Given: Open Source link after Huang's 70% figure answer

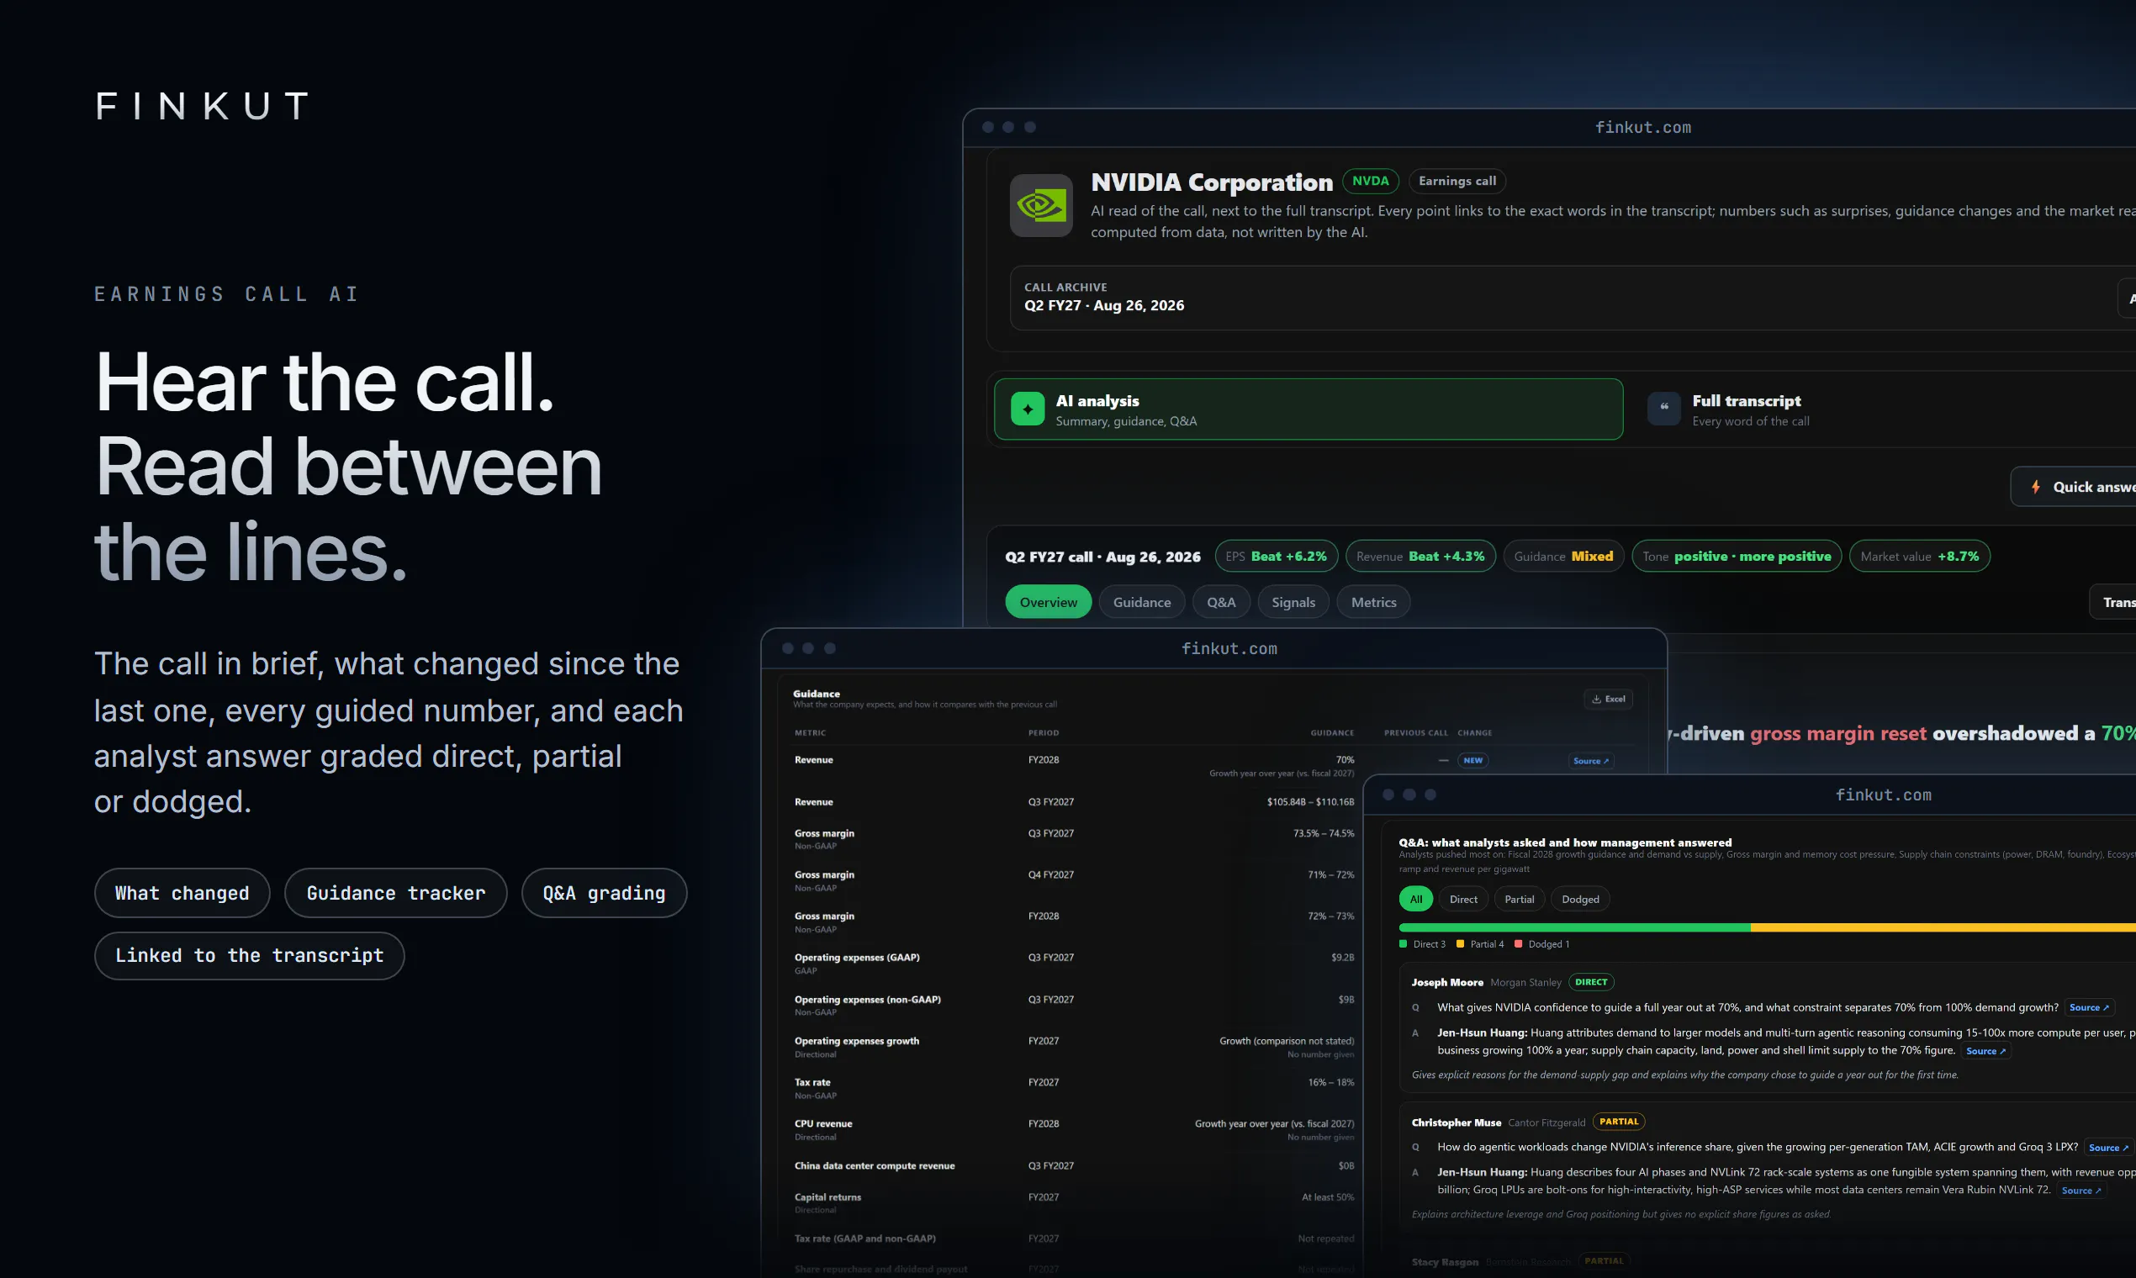Looking at the screenshot, I should 1985,1051.
